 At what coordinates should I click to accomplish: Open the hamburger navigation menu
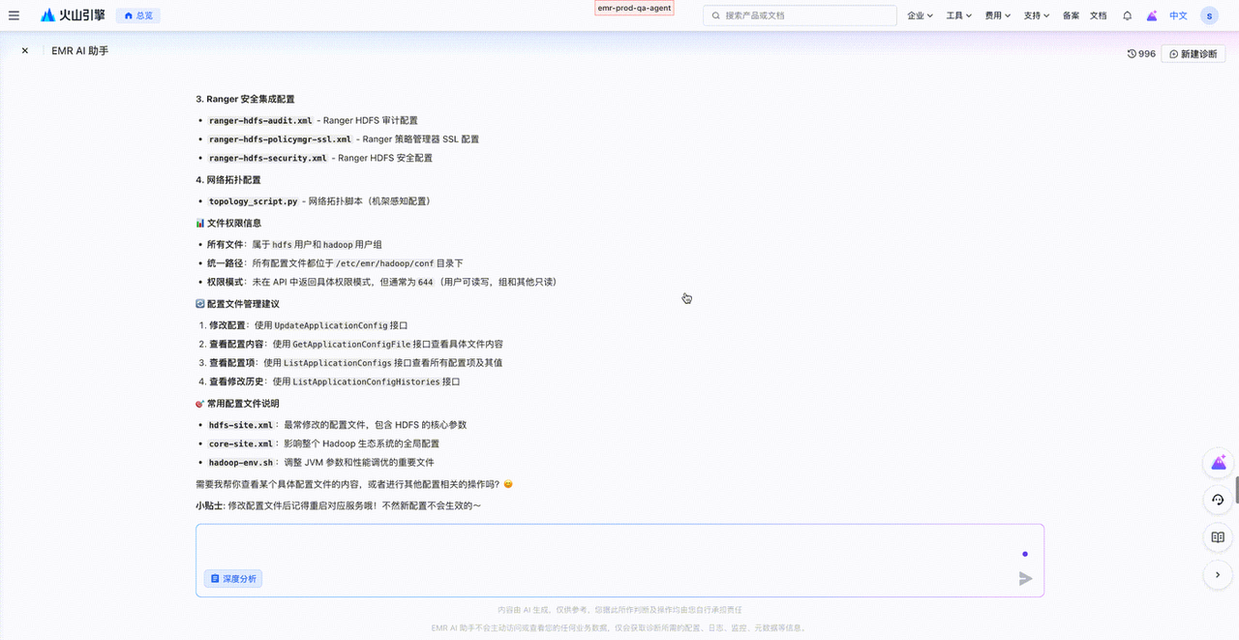(x=14, y=15)
